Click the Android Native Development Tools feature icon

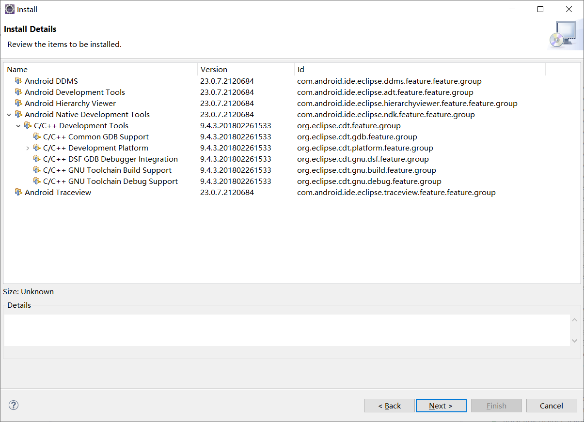pos(18,114)
